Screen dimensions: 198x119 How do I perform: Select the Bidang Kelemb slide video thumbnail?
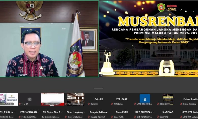(53, 98)
